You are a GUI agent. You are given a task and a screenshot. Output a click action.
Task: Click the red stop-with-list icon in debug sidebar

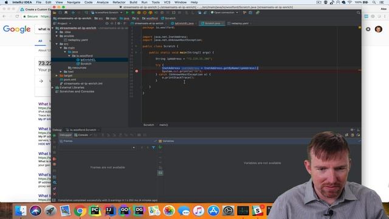tap(54, 159)
